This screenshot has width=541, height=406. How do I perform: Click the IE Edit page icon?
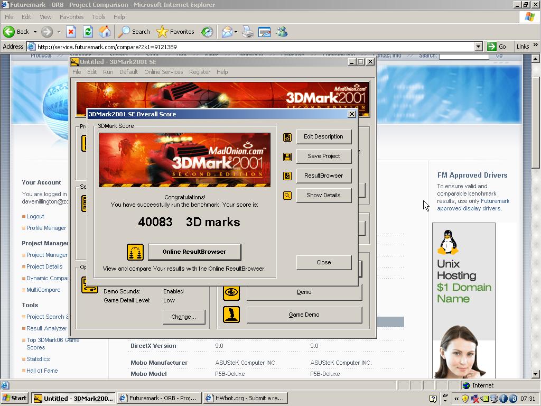265,32
